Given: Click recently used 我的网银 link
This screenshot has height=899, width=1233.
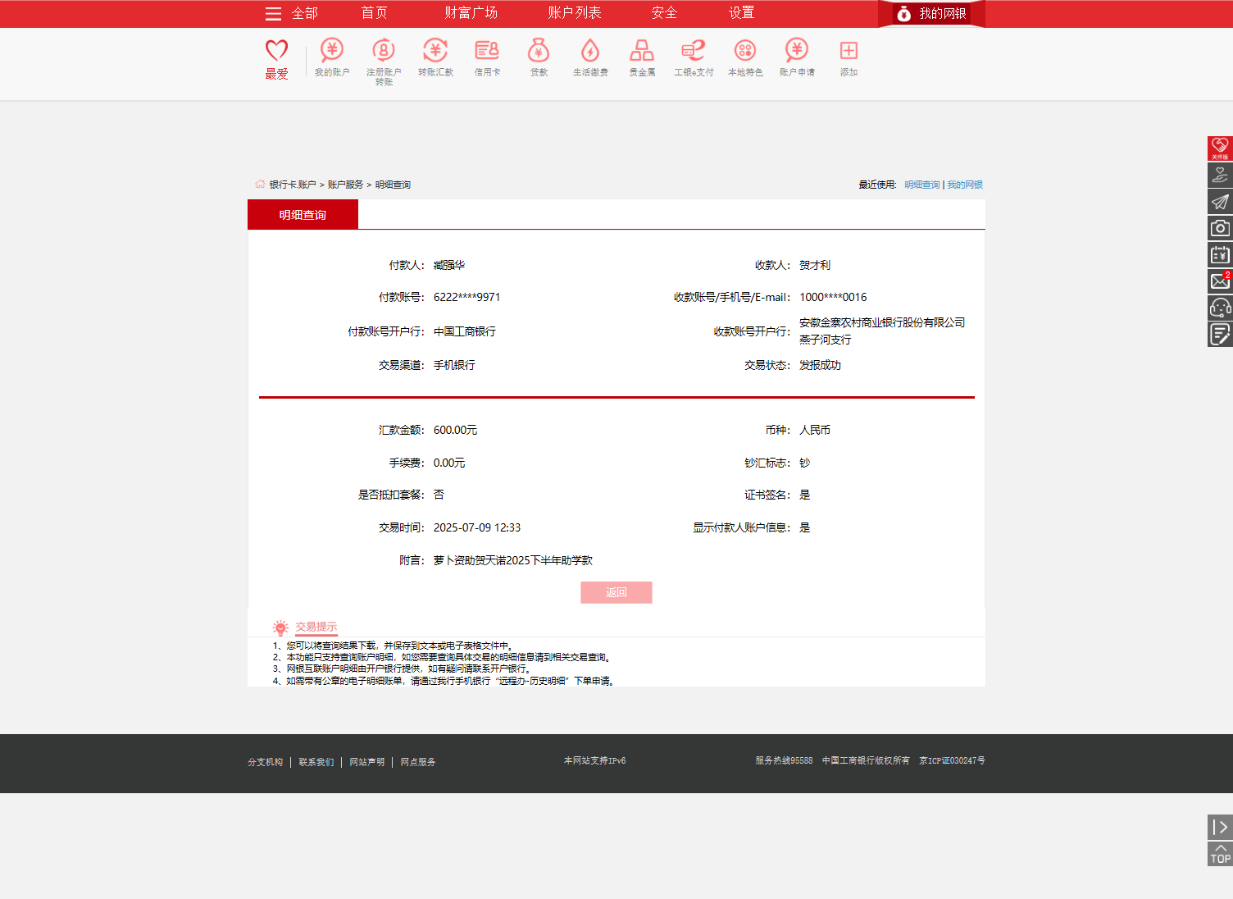Looking at the screenshot, I should coord(965,185).
